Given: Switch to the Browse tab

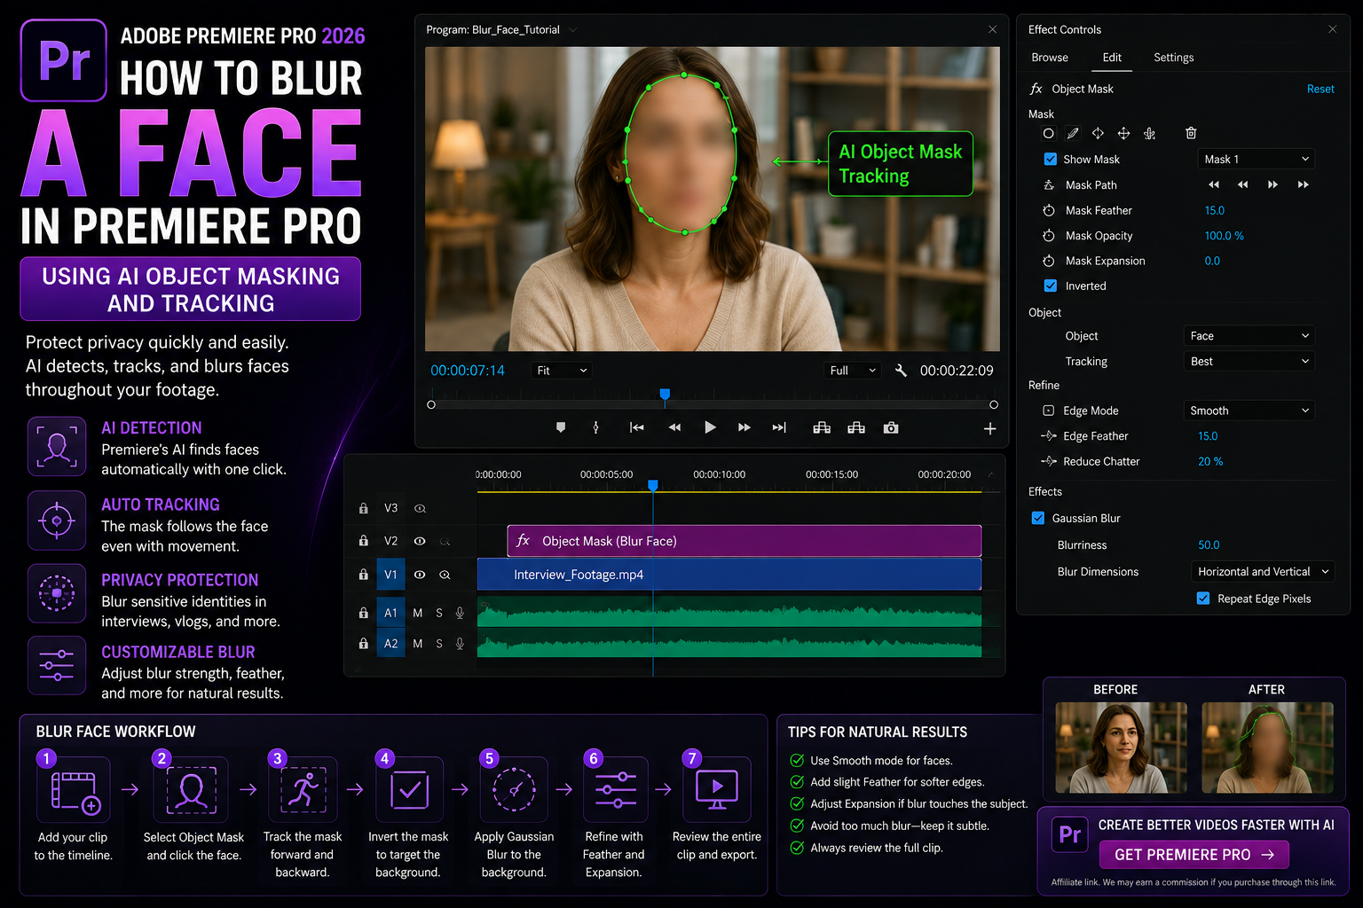Looking at the screenshot, I should [x=1050, y=58].
